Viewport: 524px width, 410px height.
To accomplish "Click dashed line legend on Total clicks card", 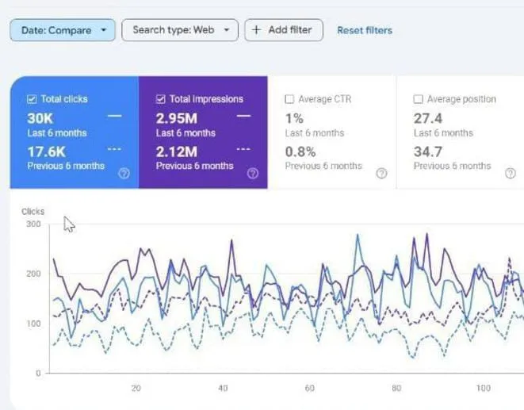I will click(115, 149).
